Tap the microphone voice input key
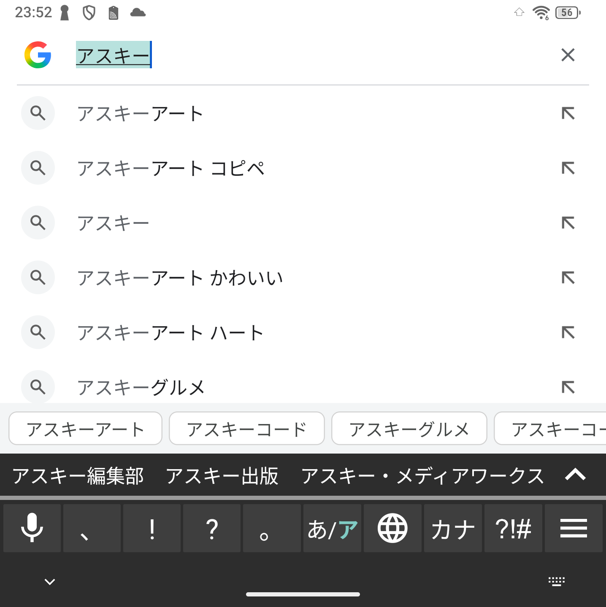The height and width of the screenshot is (607, 606). coord(32,528)
